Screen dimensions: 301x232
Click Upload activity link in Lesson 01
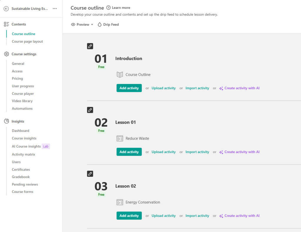pyautogui.click(x=163, y=152)
